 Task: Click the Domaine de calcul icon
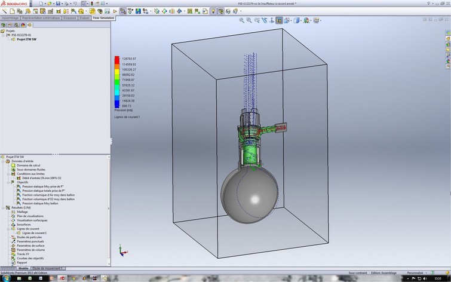(13, 165)
